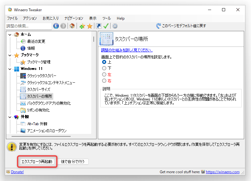251x181 pixels.
Task: Click the reset page circular arrow icon
Action: [x=158, y=26]
